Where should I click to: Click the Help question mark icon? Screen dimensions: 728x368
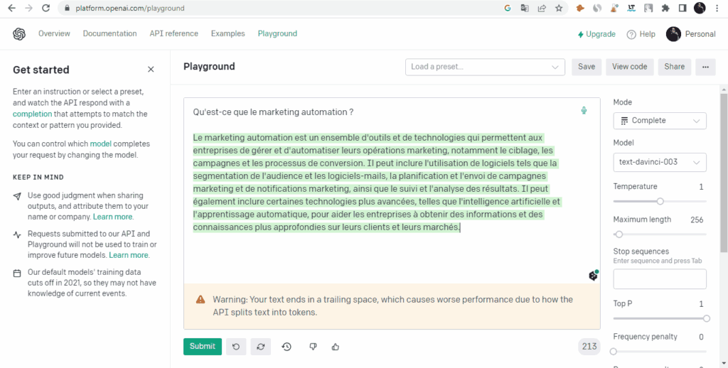click(631, 34)
